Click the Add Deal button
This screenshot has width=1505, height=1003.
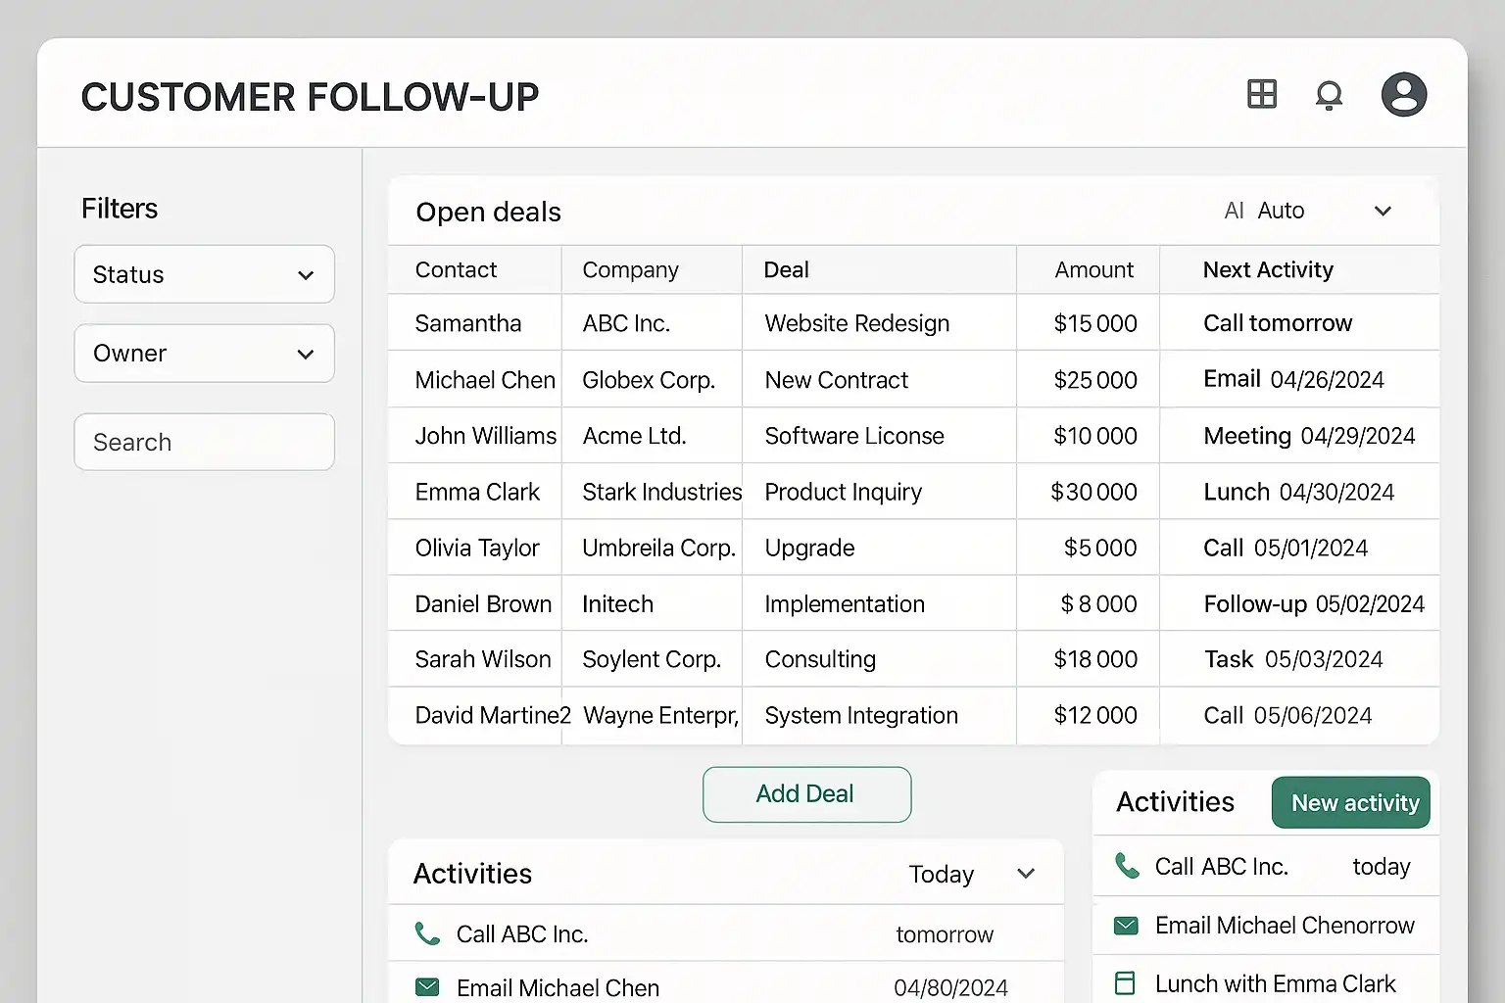coord(806,794)
